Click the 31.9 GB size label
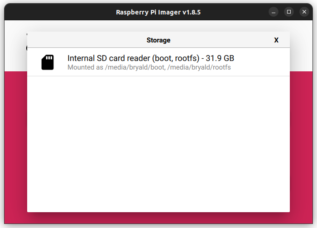The height and width of the screenshot is (228, 317). (x=220, y=58)
